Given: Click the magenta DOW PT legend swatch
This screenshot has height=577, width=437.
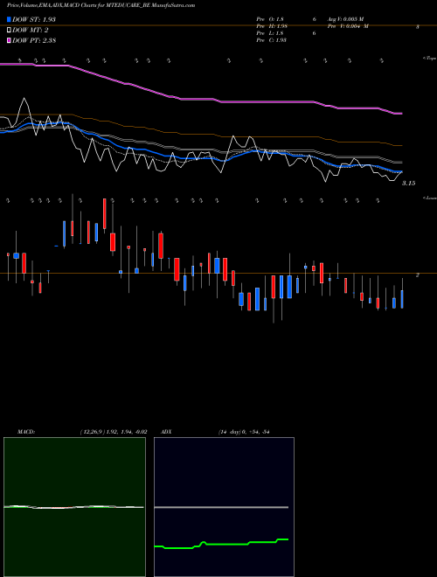Looking at the screenshot, I should (x=9, y=41).
